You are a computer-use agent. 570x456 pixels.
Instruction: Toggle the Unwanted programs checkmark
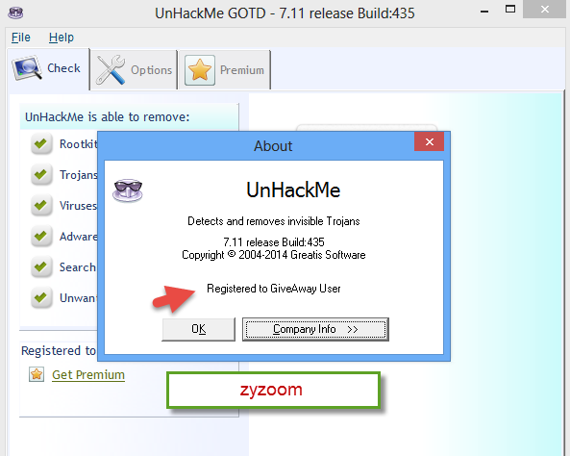coord(41,298)
